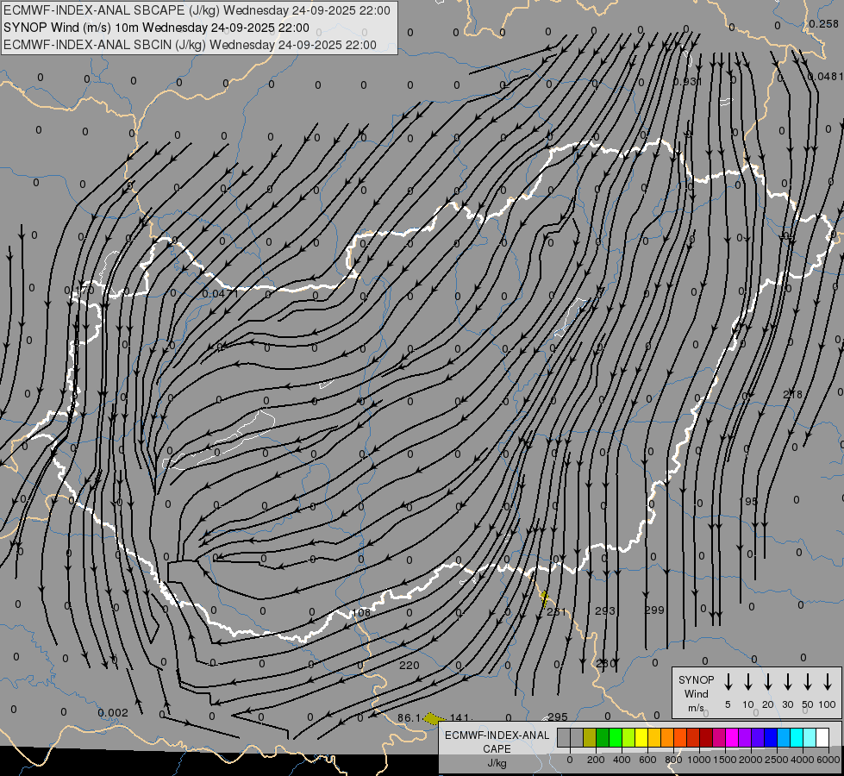Pick the dark green 200 J/kg swatch
This screenshot has height=776, width=844.
pyautogui.click(x=603, y=737)
